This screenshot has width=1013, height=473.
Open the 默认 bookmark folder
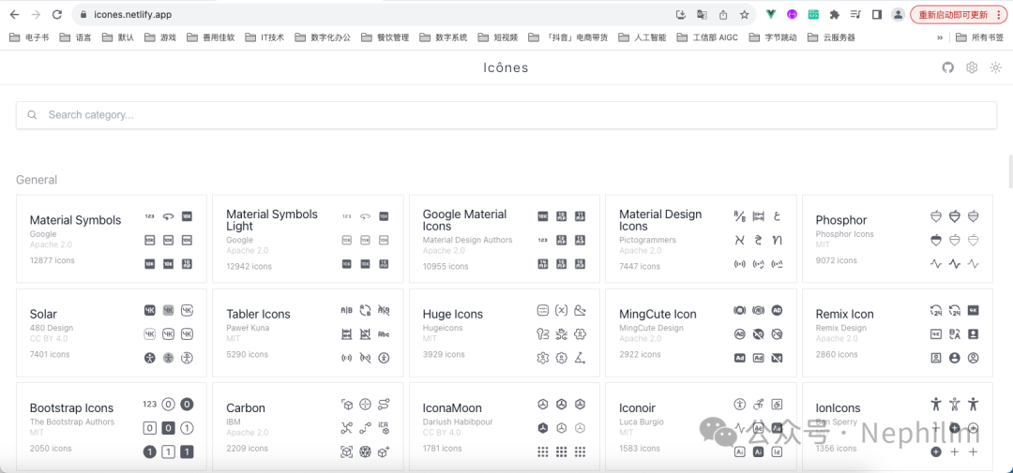pos(117,37)
